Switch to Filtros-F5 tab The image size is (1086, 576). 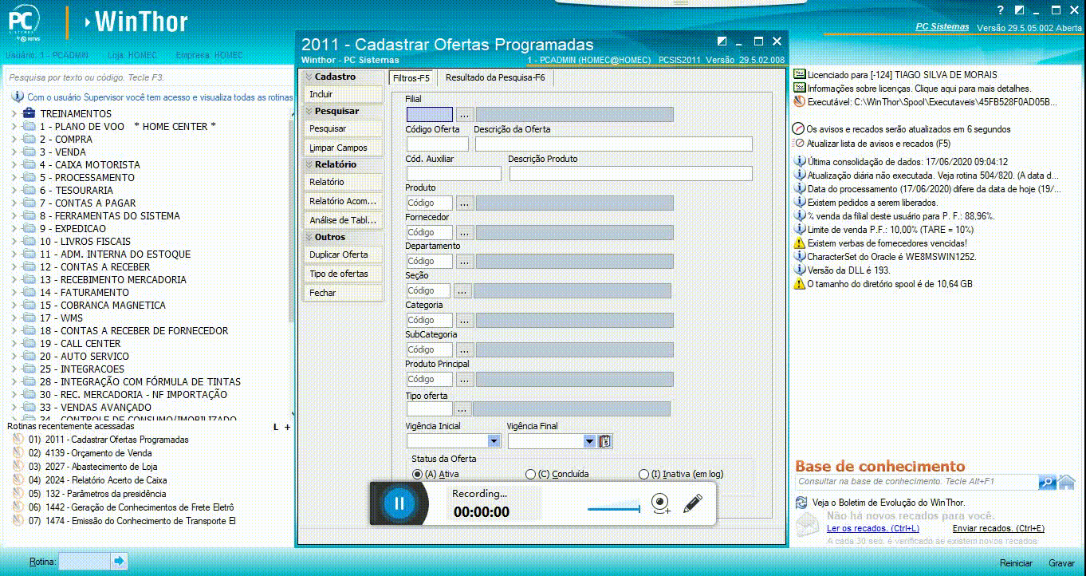coord(411,78)
